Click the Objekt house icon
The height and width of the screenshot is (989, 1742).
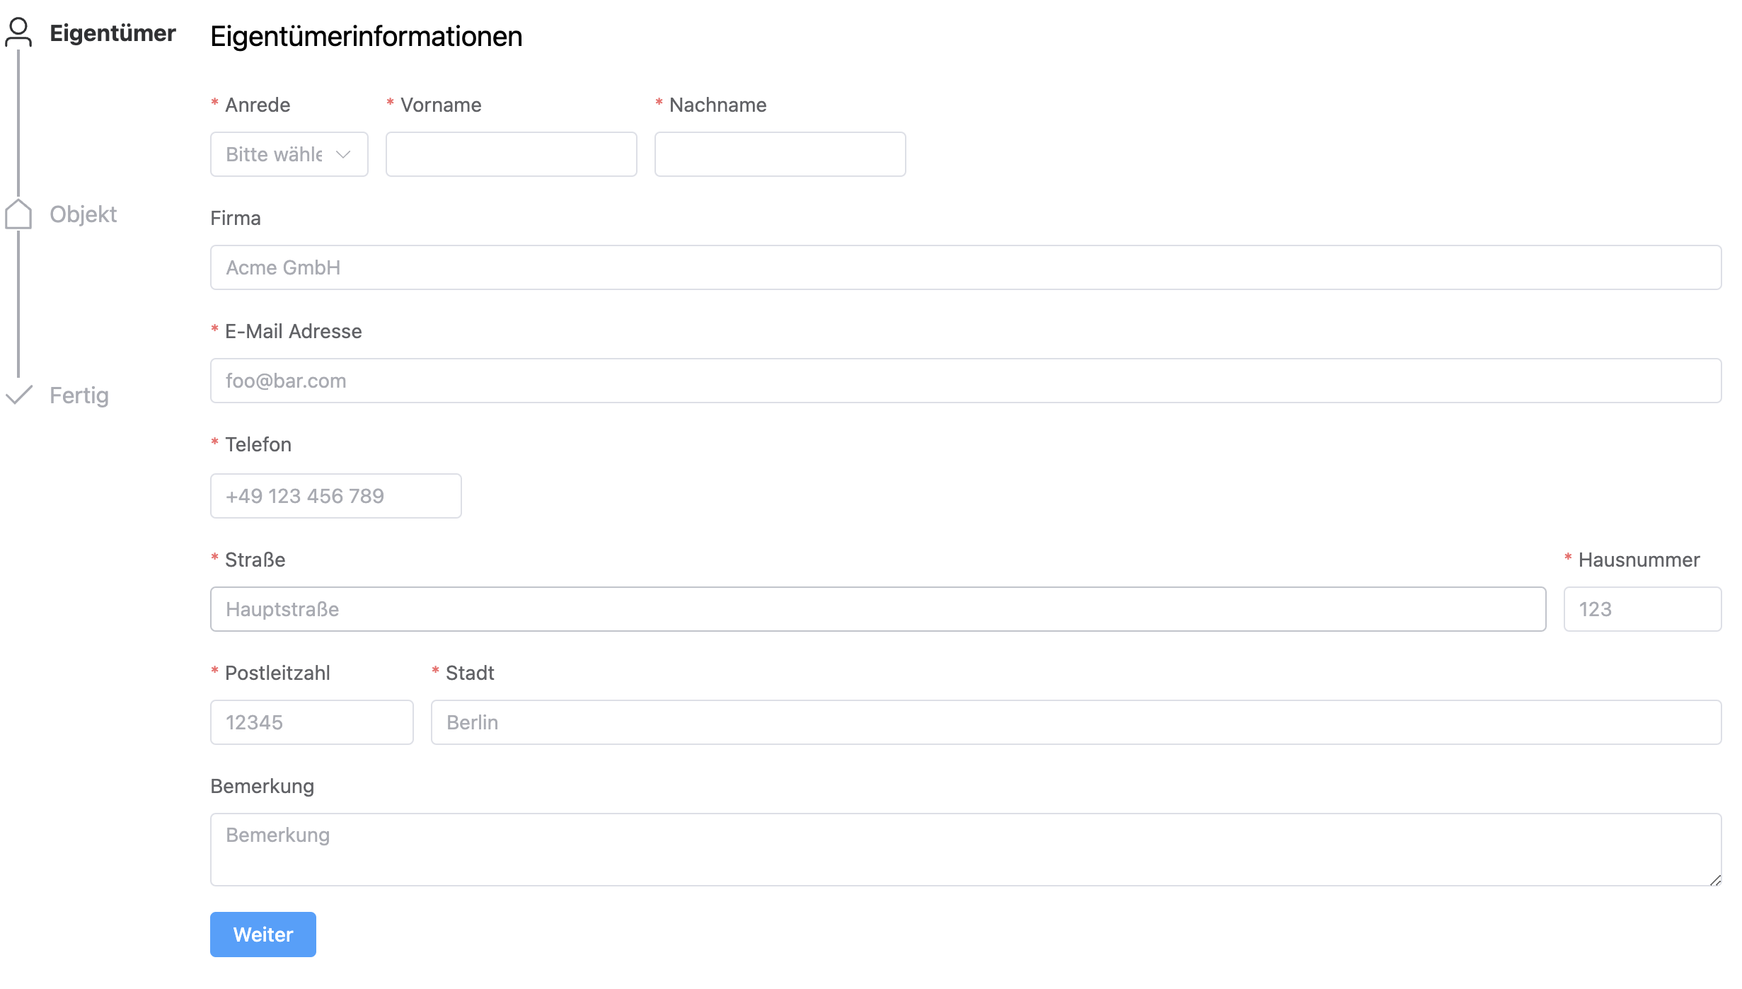pyautogui.click(x=18, y=214)
